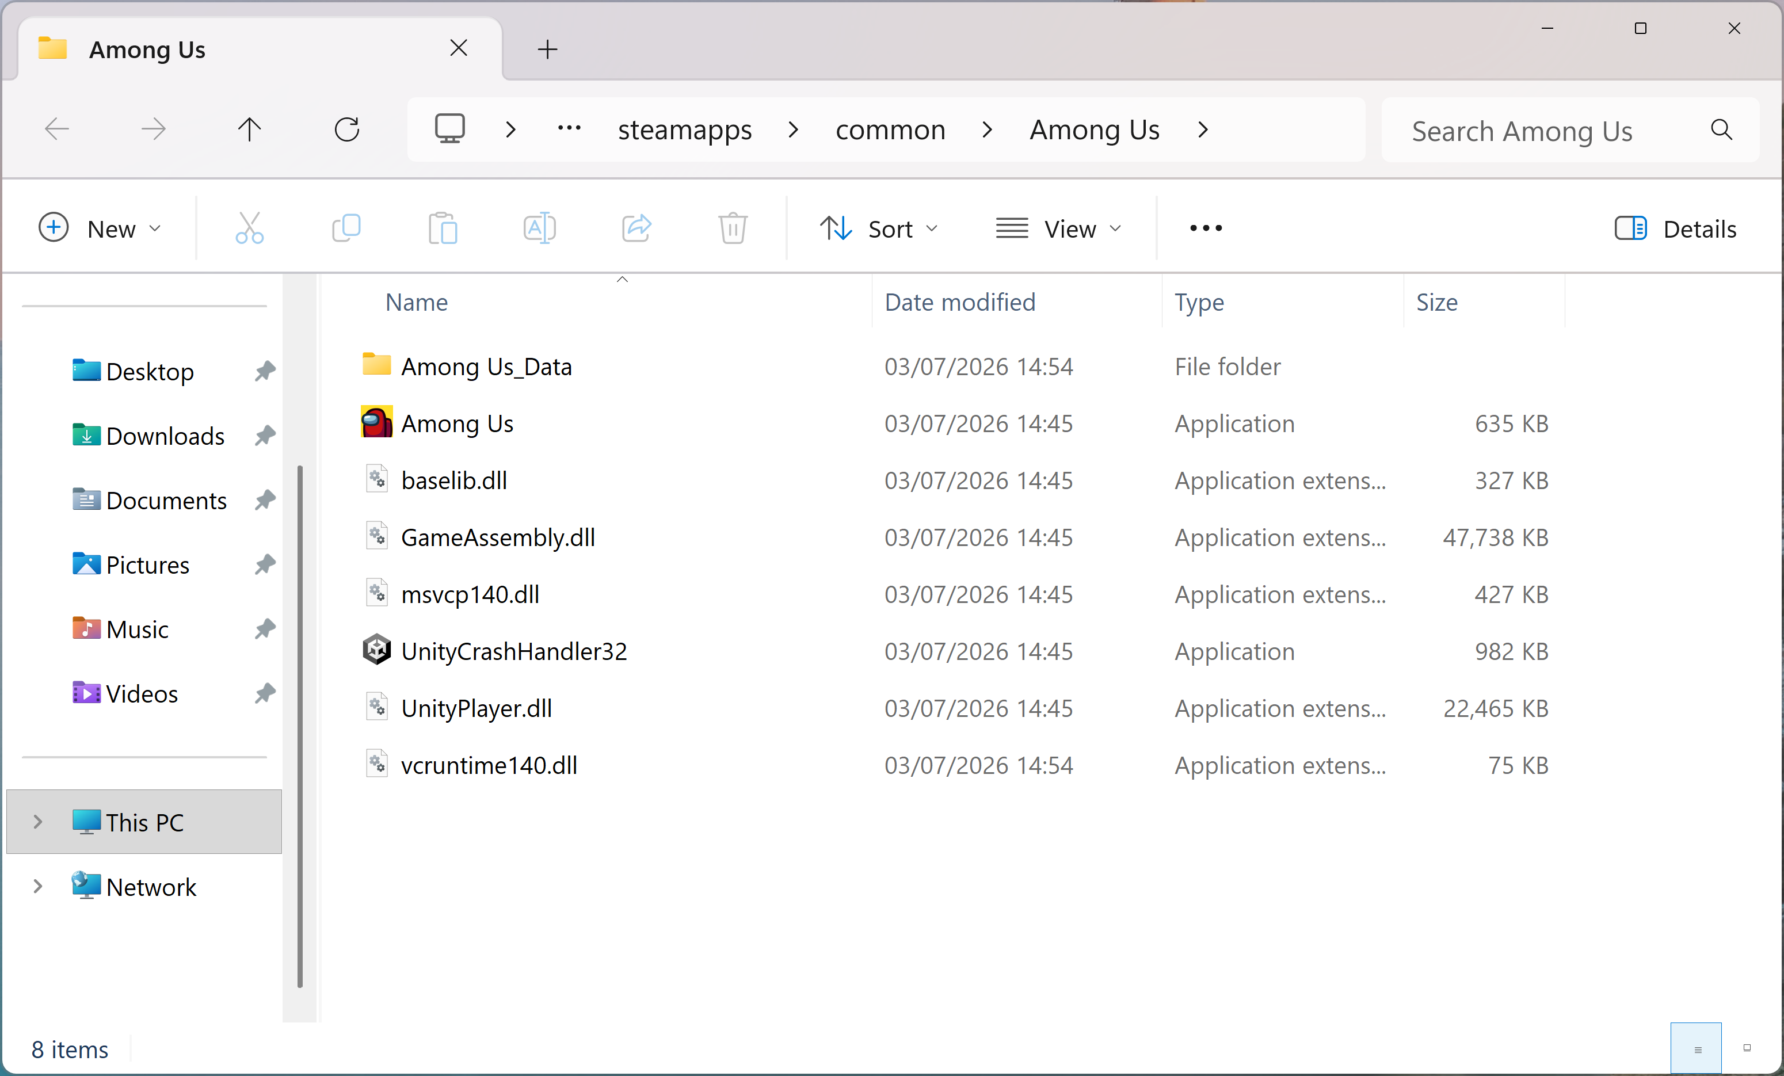Image resolution: width=1784 pixels, height=1076 pixels.
Task: Go to common in the breadcrumb
Action: pyautogui.click(x=890, y=129)
